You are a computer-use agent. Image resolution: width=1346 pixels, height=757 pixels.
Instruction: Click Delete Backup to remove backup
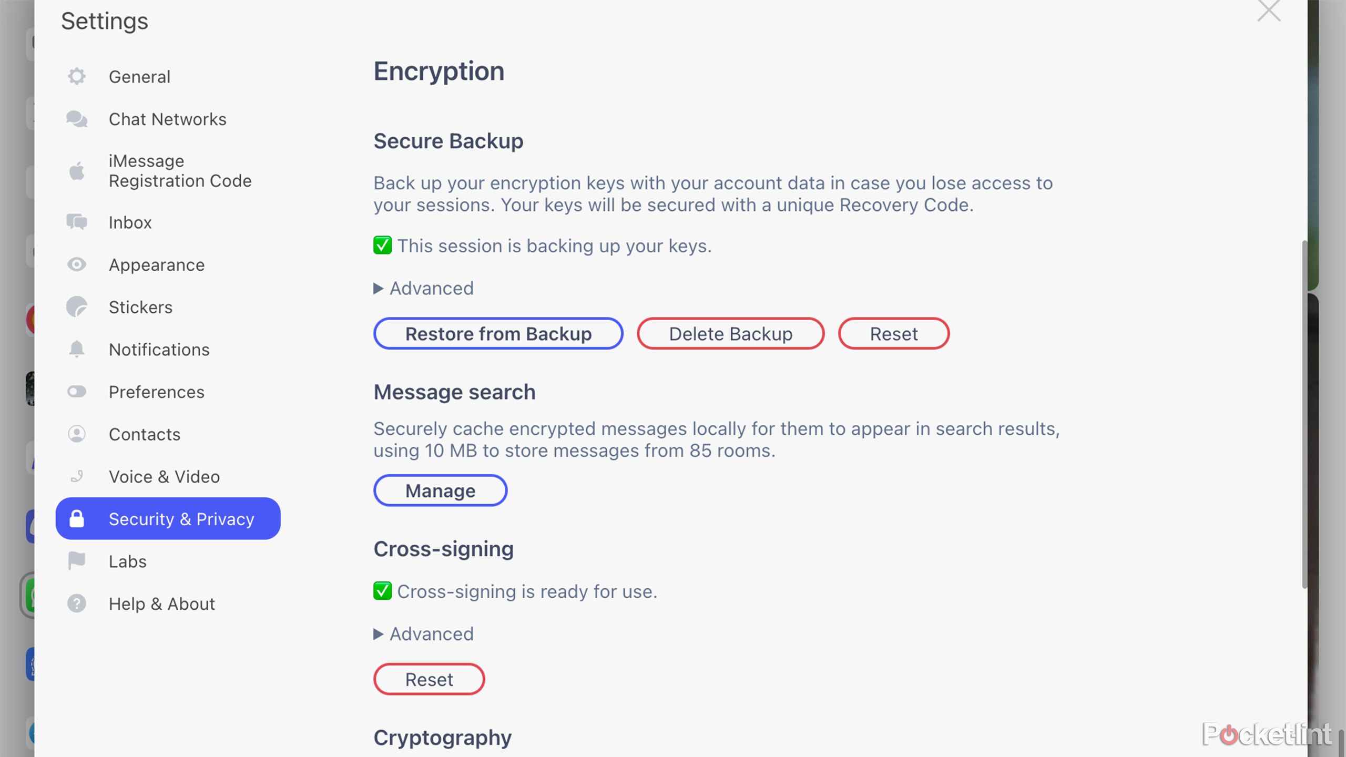730,333
